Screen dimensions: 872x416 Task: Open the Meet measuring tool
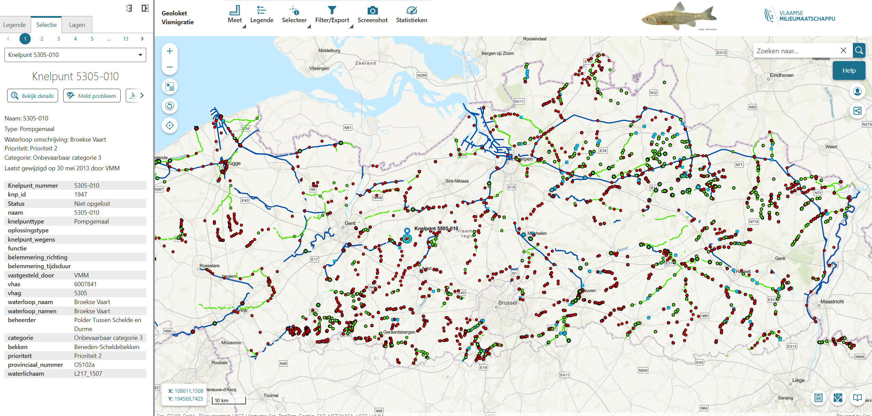tap(234, 14)
